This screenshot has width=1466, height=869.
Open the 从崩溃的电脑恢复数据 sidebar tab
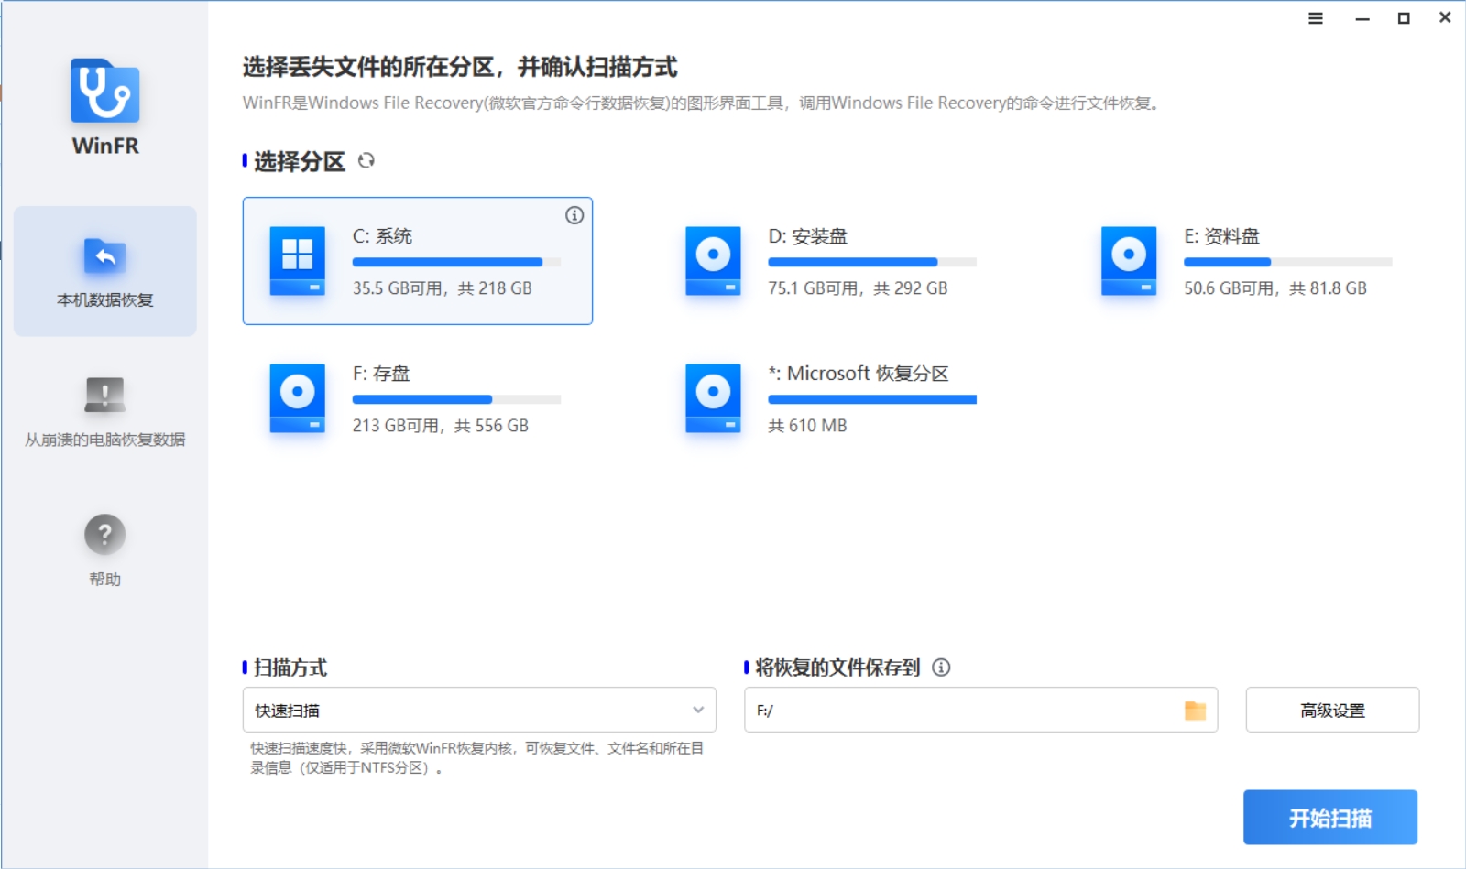coord(105,410)
